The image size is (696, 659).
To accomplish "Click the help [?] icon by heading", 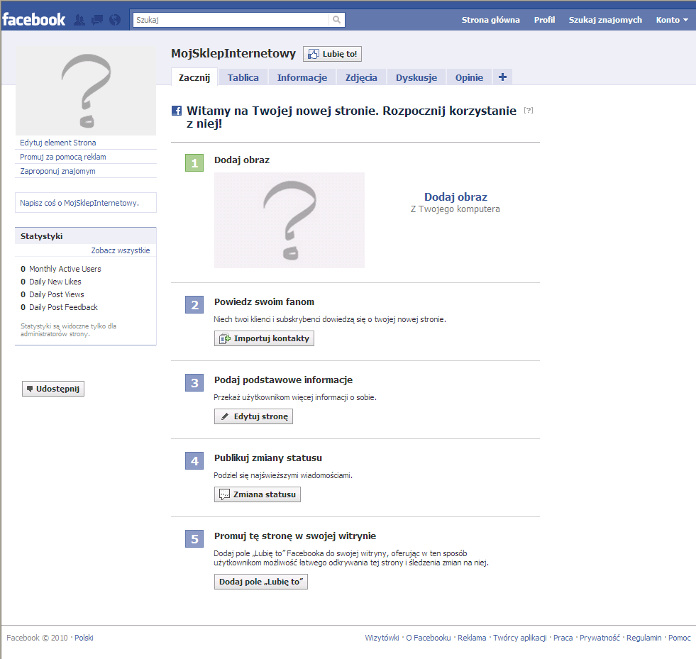I will pos(529,110).
